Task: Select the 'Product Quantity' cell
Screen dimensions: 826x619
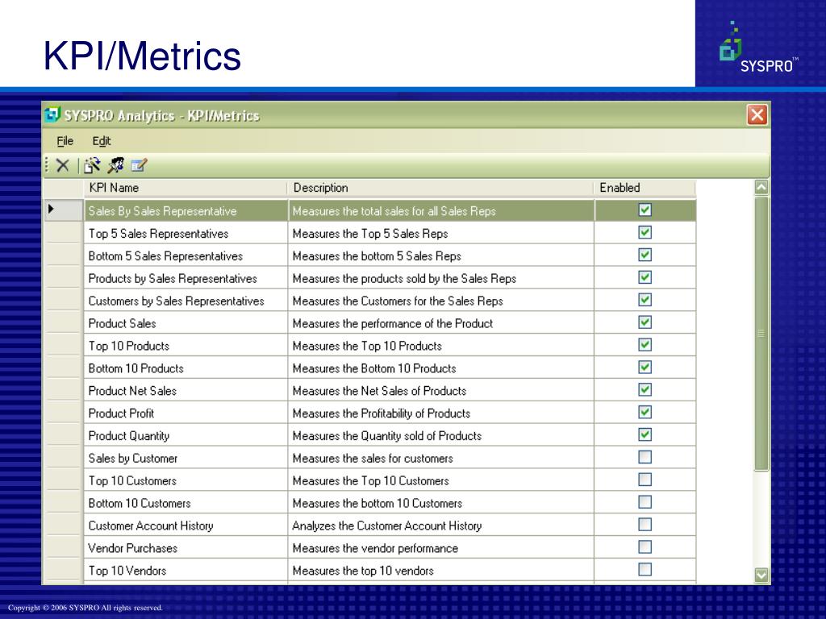Action: pyautogui.click(x=186, y=435)
